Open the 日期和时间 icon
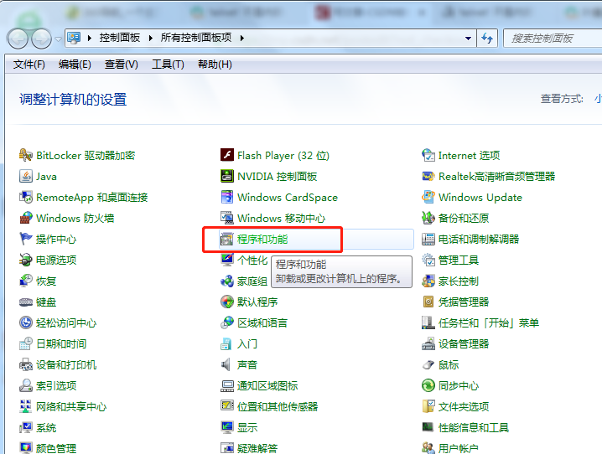 26,343
